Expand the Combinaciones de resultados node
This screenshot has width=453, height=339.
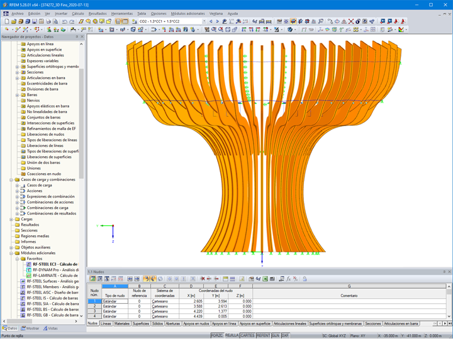pyautogui.click(x=17, y=213)
